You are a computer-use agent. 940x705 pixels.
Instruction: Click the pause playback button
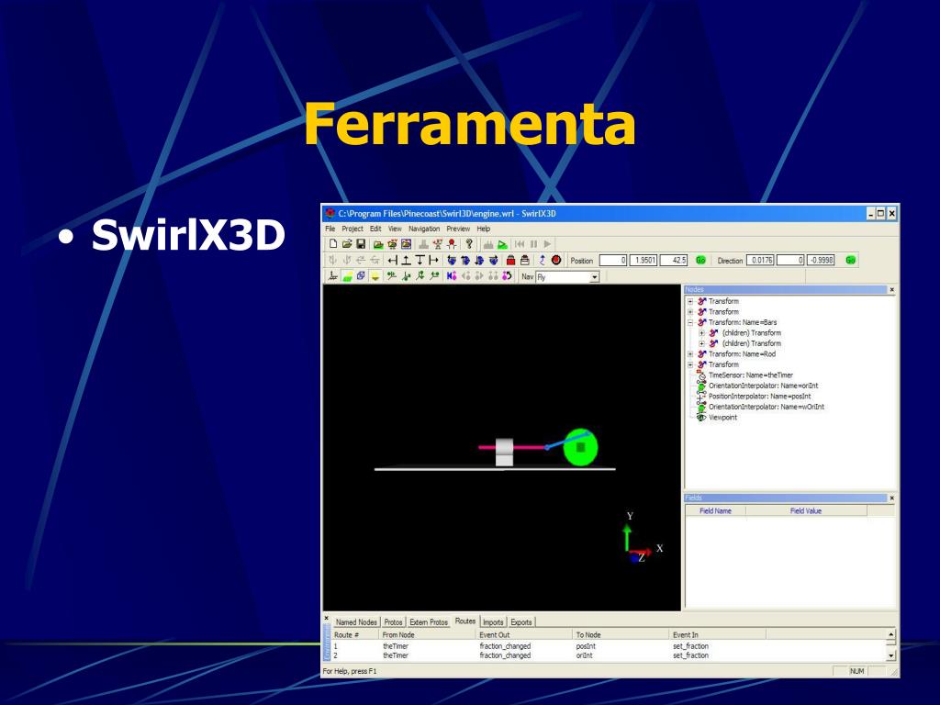click(x=533, y=244)
